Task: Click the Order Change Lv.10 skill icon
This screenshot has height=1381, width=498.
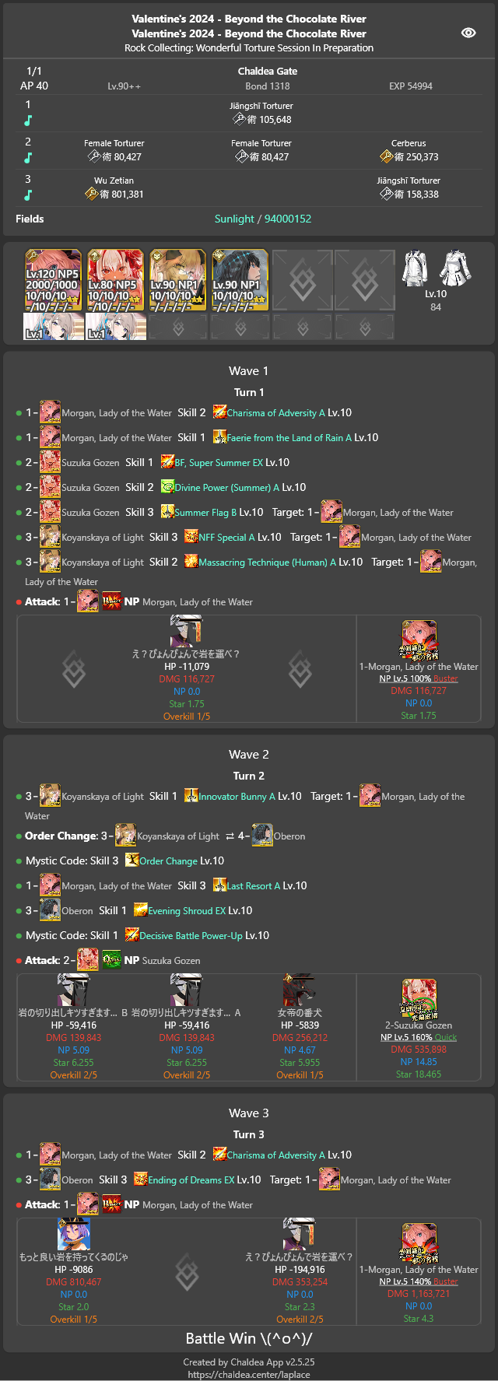Action: [132, 860]
